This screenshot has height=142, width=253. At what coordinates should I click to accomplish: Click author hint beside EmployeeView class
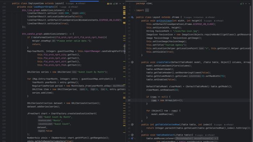click(81, 3)
